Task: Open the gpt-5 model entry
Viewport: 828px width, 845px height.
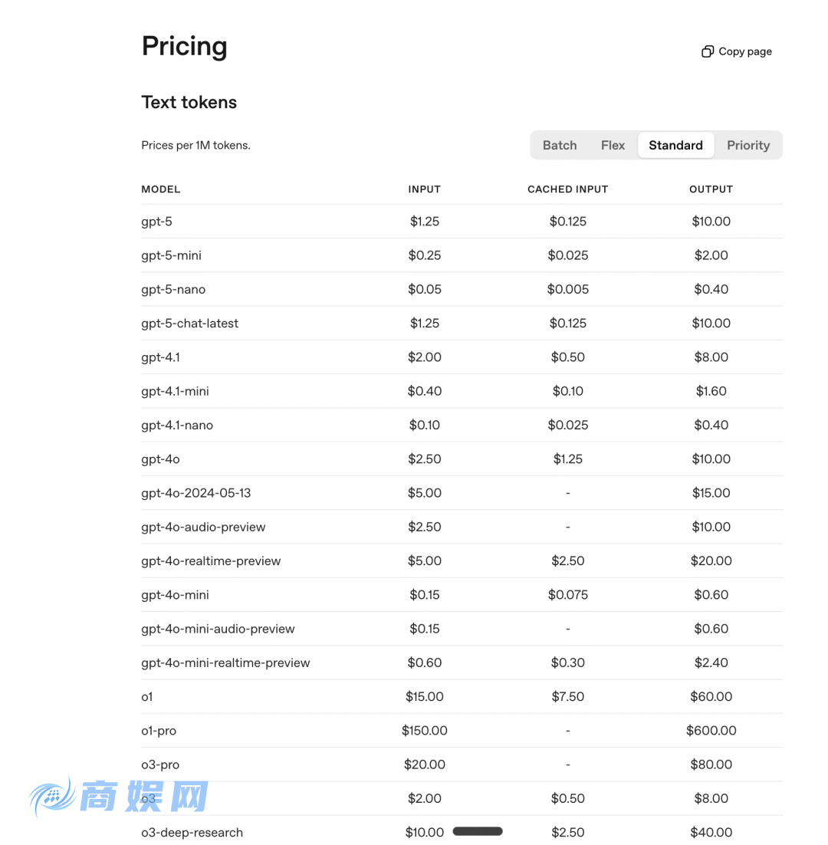Action: (x=157, y=221)
